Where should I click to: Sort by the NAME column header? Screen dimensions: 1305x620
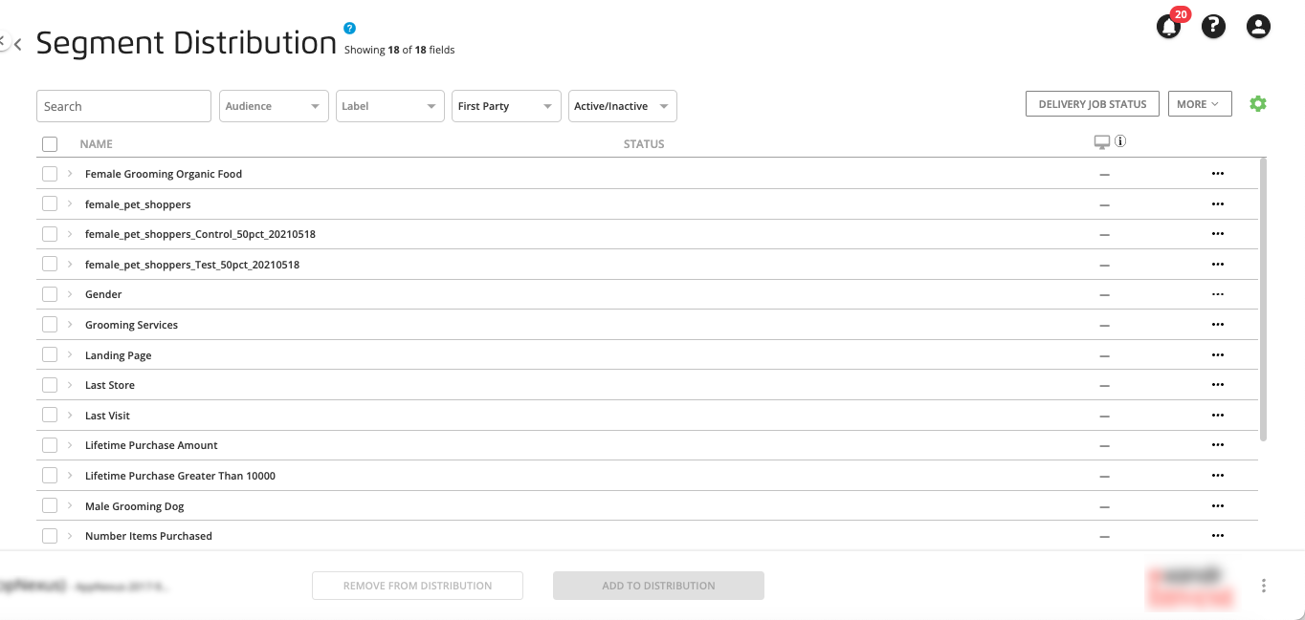click(x=97, y=144)
